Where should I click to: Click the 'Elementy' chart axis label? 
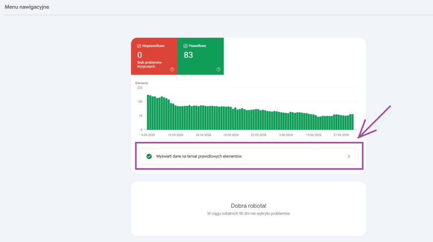[142, 83]
